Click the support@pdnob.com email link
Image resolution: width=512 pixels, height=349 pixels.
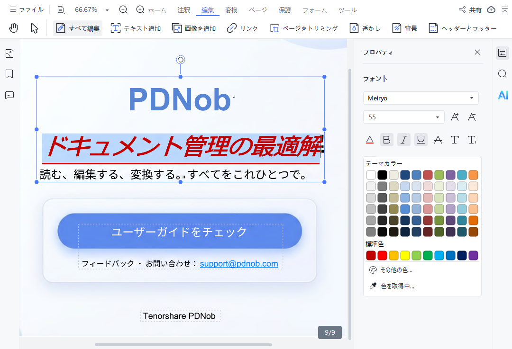click(x=239, y=264)
